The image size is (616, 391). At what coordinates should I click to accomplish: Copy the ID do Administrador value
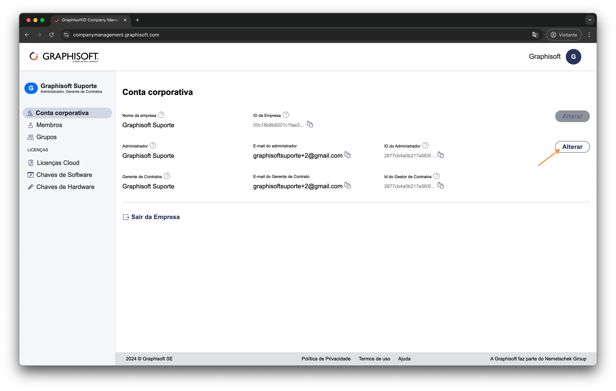click(441, 155)
